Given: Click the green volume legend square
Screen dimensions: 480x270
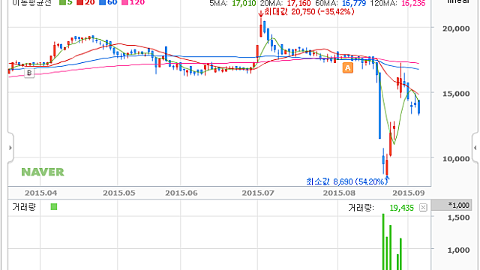Looking at the screenshot, I should (54, 207).
